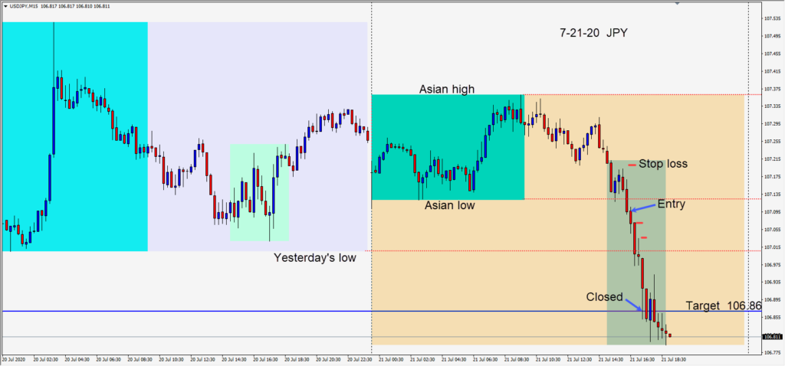Image resolution: width=785 pixels, height=366 pixels.
Task: Click the '7-21-20 JPY' chart title text
Action: pos(595,33)
